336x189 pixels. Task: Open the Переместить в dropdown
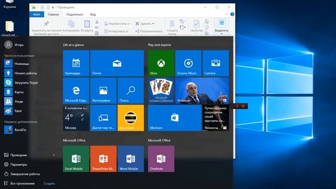click(x=118, y=24)
